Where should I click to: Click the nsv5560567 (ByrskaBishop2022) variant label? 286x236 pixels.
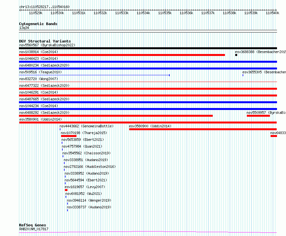pyautogui.click(x=47, y=45)
